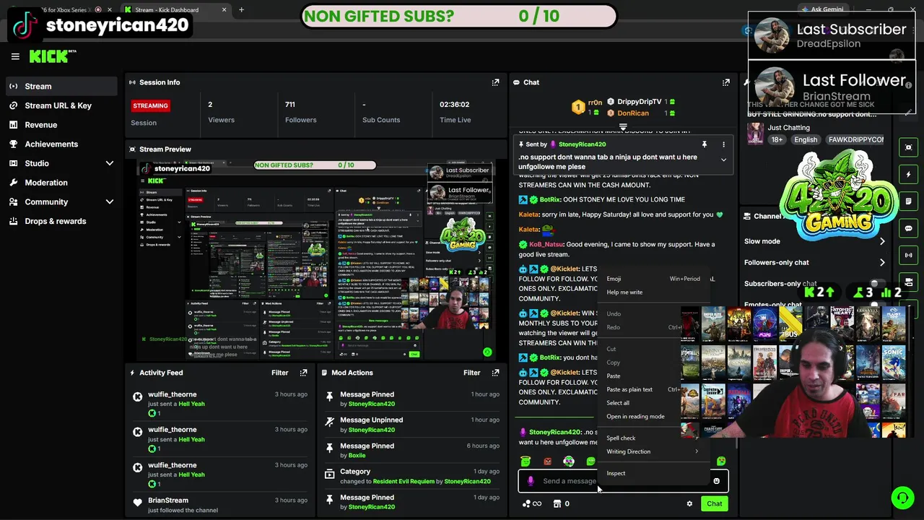Pop out the Mod Actions panel
This screenshot has width=924, height=520.
[x=495, y=373]
